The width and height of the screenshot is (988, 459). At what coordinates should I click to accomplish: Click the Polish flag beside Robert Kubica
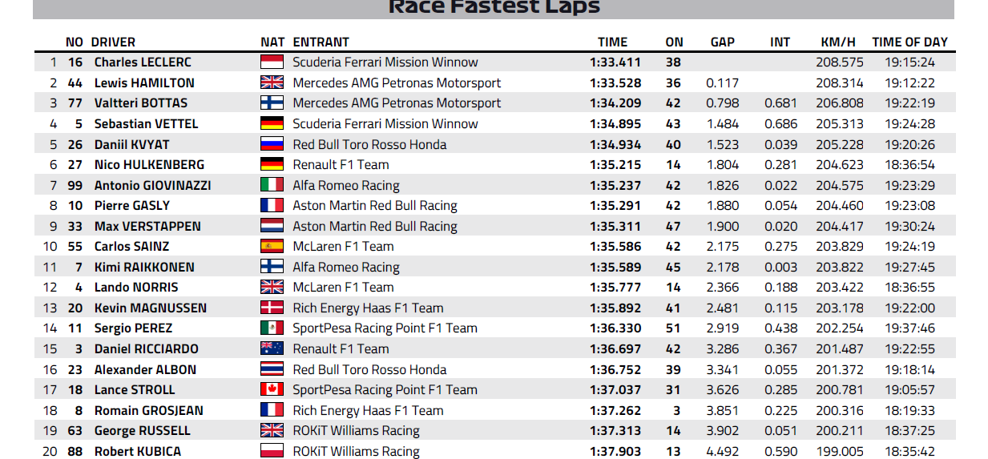[x=272, y=451]
